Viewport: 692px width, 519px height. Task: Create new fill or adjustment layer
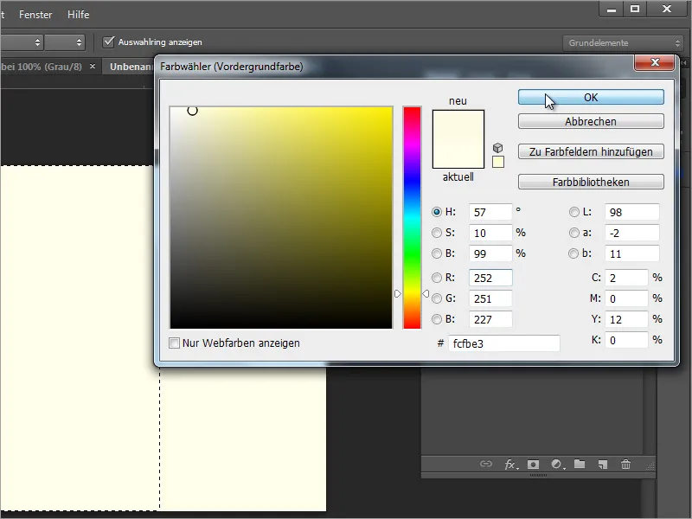pos(558,465)
